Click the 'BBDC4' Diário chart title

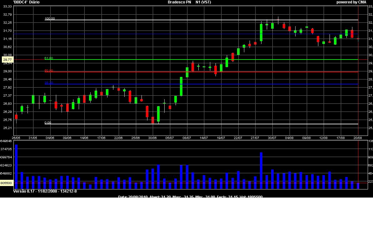coord(26,2)
